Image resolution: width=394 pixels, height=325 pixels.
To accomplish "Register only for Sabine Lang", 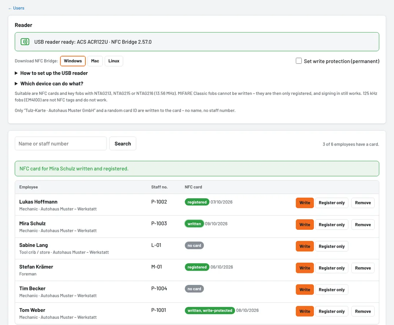I will pos(332,246).
